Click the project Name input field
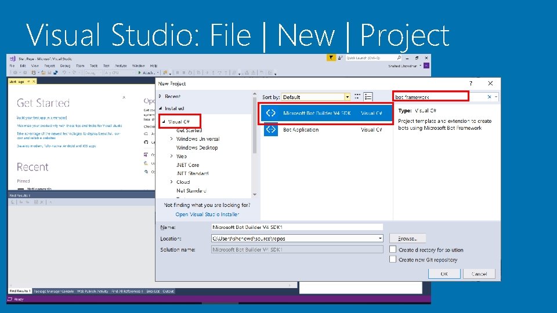This screenshot has height=313, width=557. (x=297, y=227)
